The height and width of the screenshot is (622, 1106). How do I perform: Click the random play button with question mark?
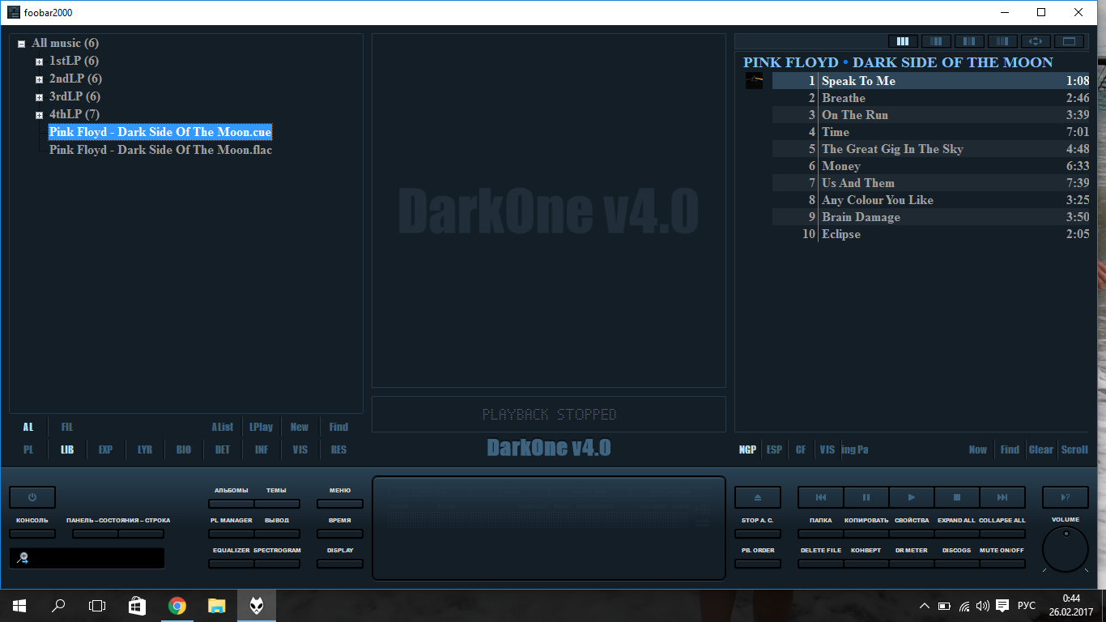[1066, 497]
